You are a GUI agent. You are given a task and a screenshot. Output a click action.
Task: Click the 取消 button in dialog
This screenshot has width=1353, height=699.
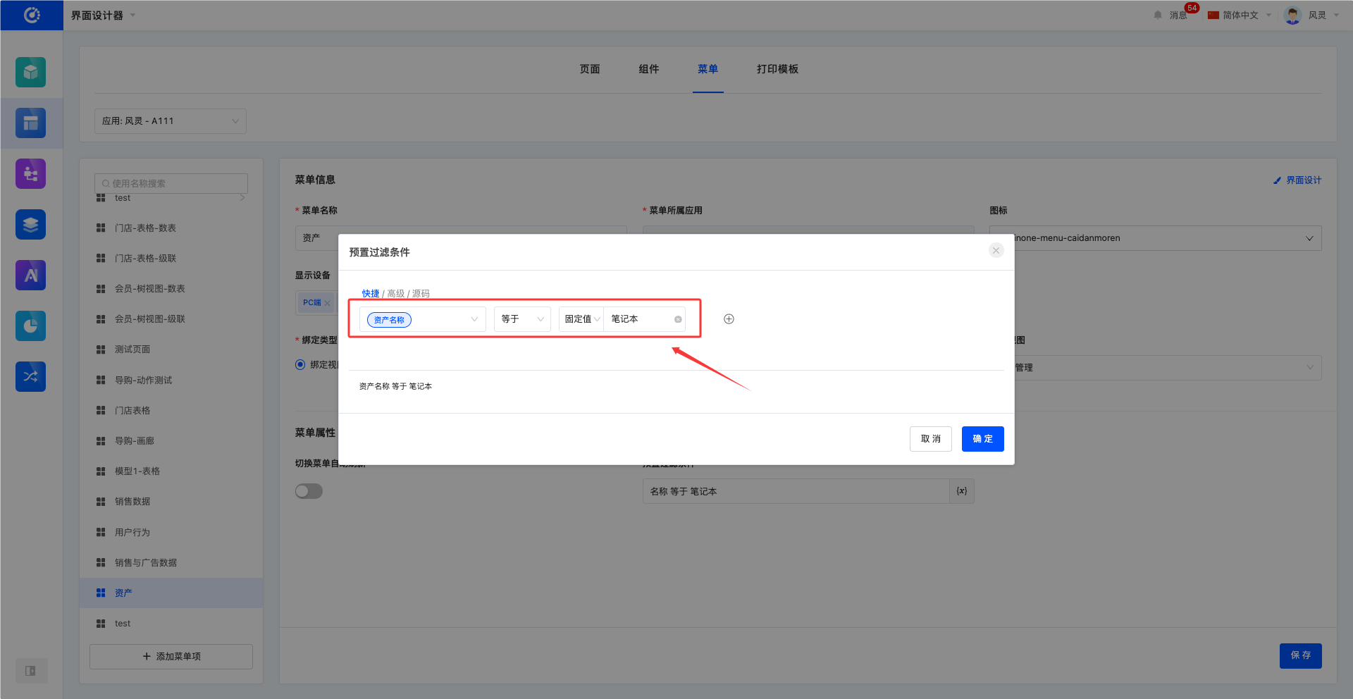tap(930, 439)
